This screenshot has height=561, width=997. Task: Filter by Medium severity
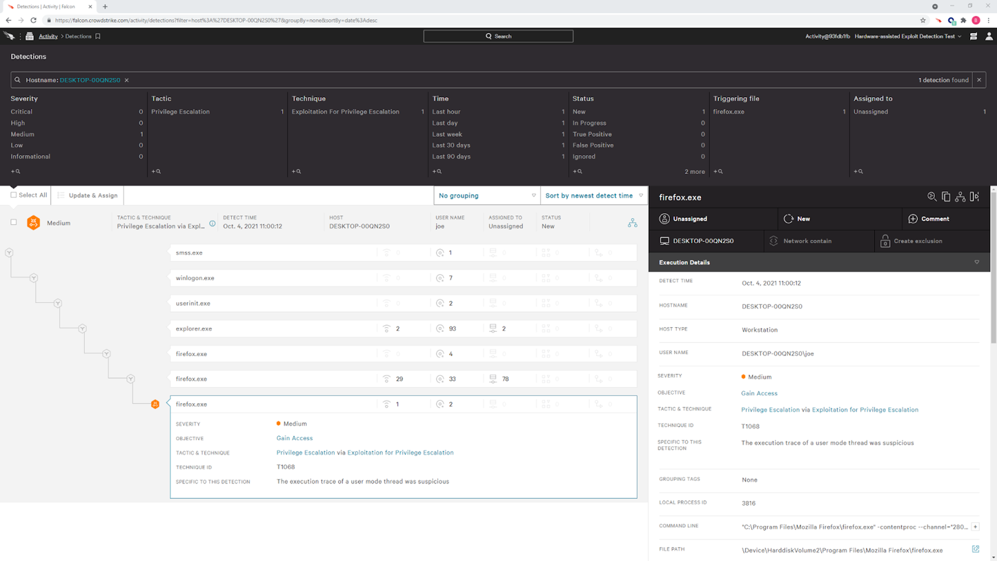76,134
